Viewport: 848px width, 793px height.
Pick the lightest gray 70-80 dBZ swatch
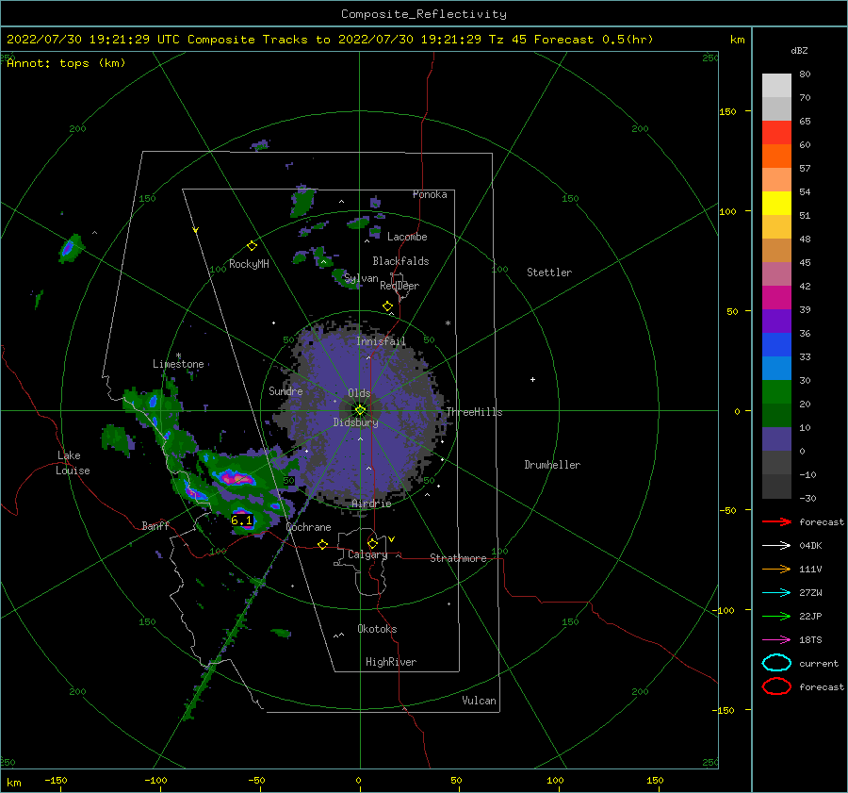pyautogui.click(x=776, y=86)
